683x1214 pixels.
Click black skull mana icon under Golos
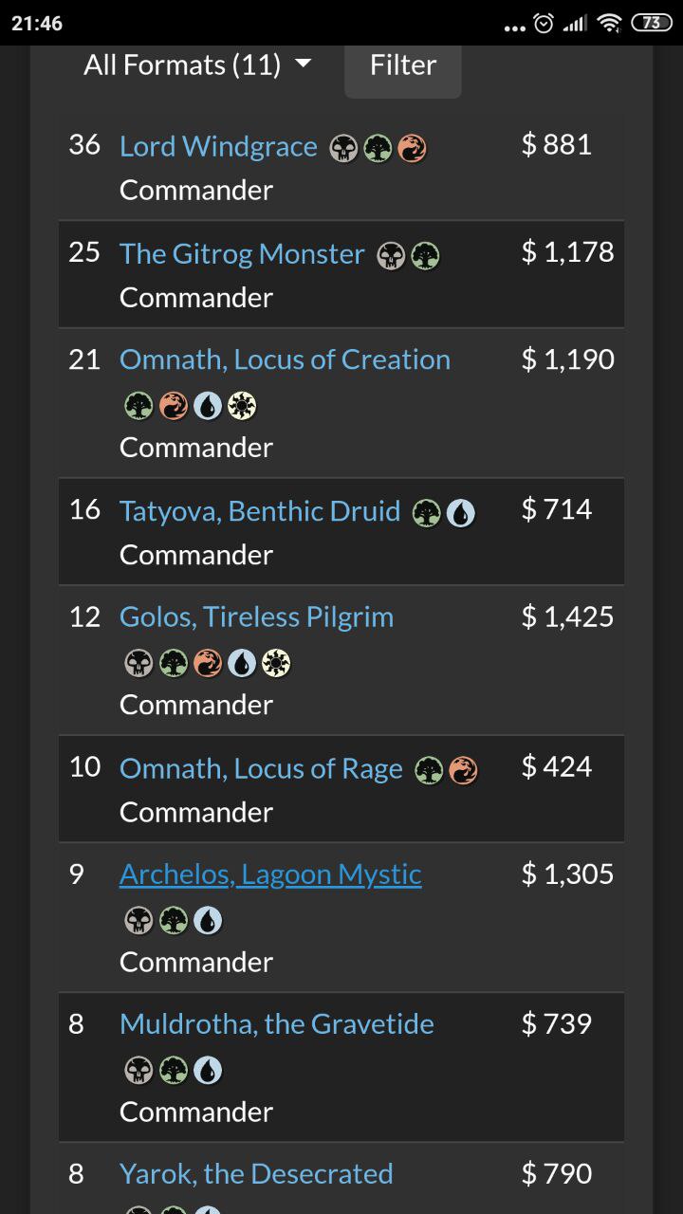click(138, 664)
